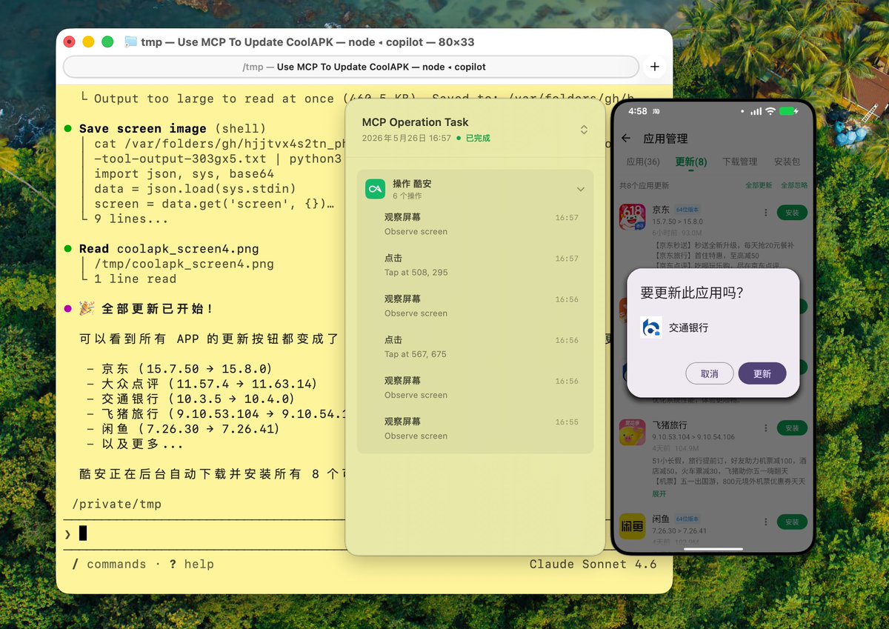Click the green bullet beside Read coolapk_screen4.png
Viewport: 889px width, 629px height.
coord(68,249)
